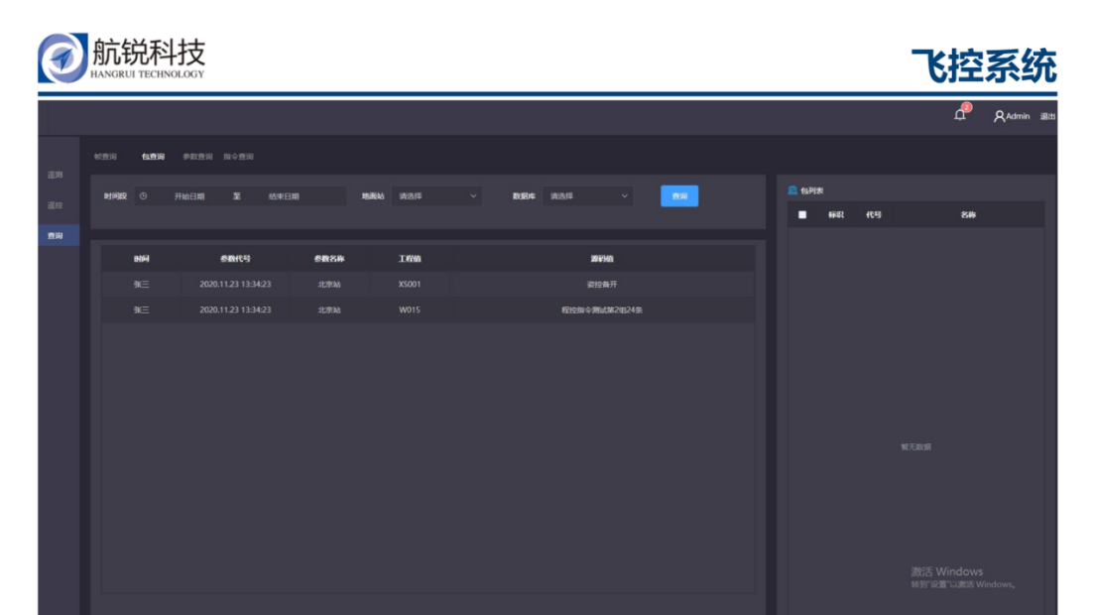The image size is (1095, 615).
Task: Toggle the select-all checkbox in 包列表
Action: pyautogui.click(x=802, y=214)
